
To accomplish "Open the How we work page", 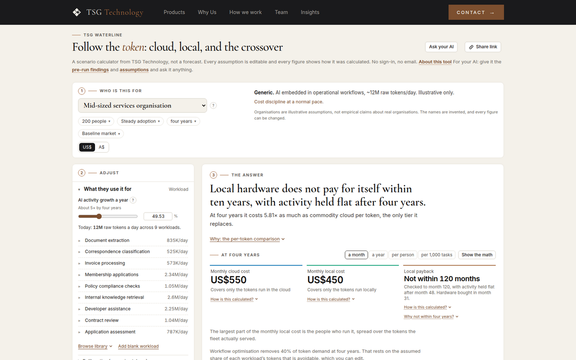I will 245,12.
